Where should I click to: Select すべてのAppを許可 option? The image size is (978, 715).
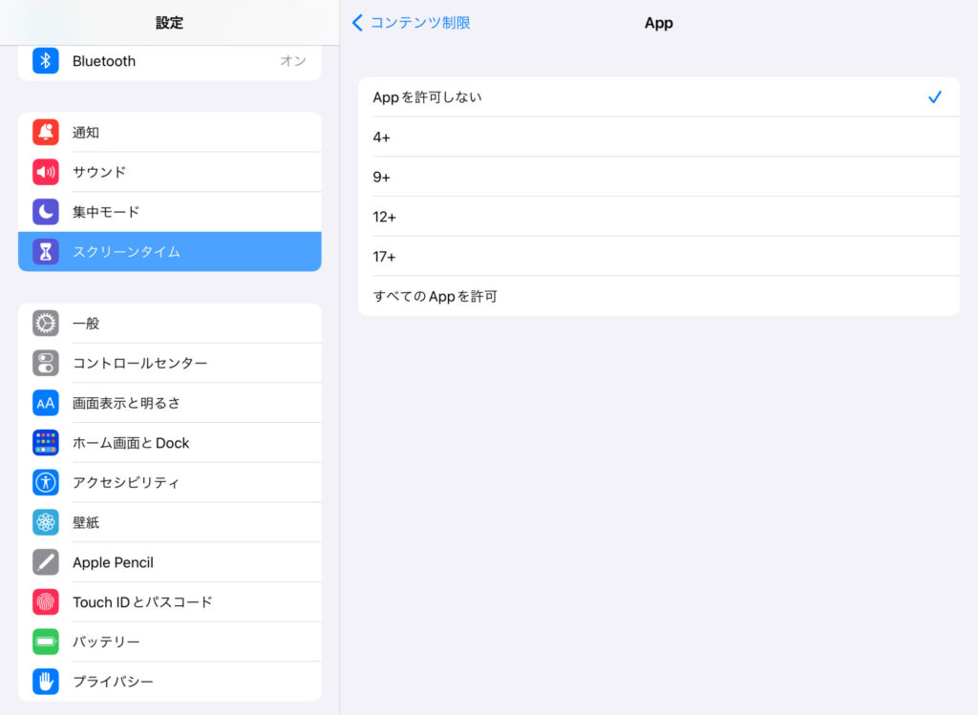658,297
